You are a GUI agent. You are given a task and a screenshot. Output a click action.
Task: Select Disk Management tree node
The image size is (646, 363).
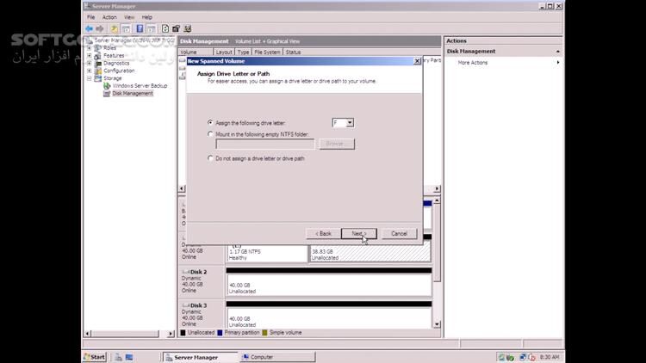pos(132,94)
